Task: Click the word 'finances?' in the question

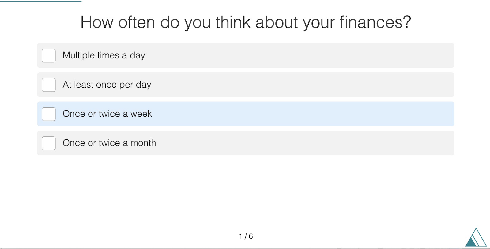Action: (375, 22)
